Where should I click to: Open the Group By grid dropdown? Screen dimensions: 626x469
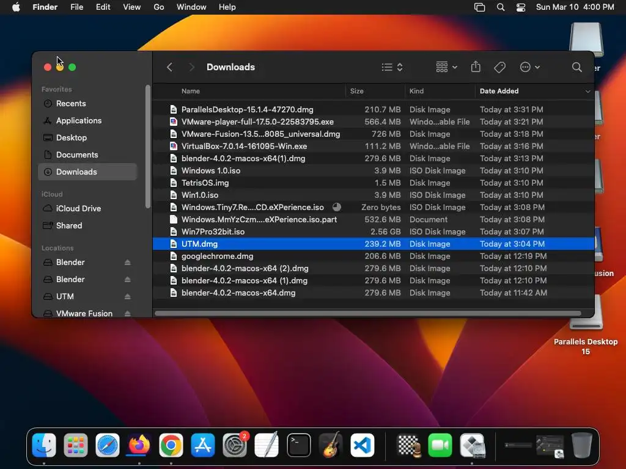click(x=446, y=67)
